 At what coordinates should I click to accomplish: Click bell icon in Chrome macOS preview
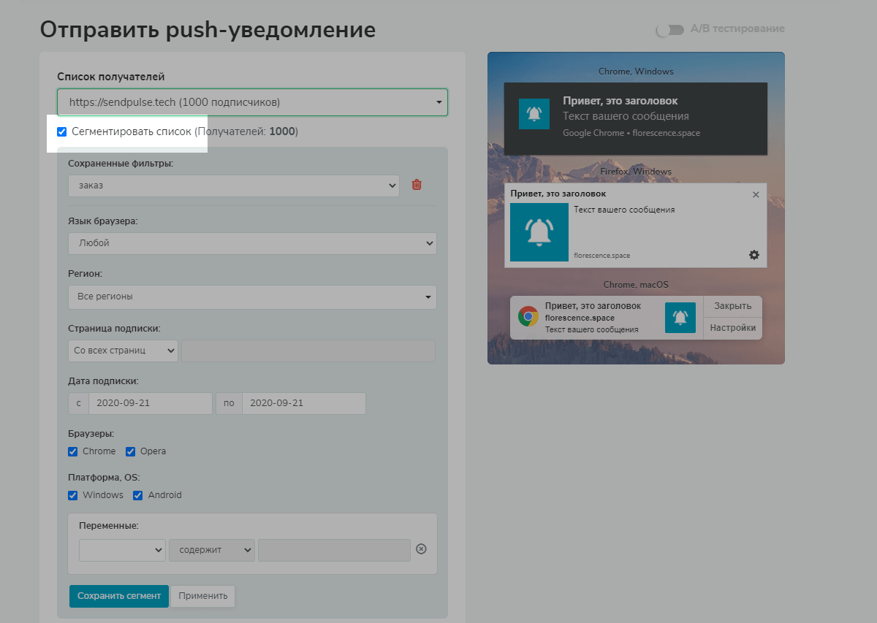point(680,318)
